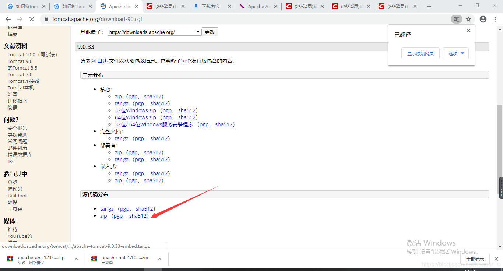Close the Apache Tomcat tab
This screenshot has height=271, width=503.
tap(137, 6)
